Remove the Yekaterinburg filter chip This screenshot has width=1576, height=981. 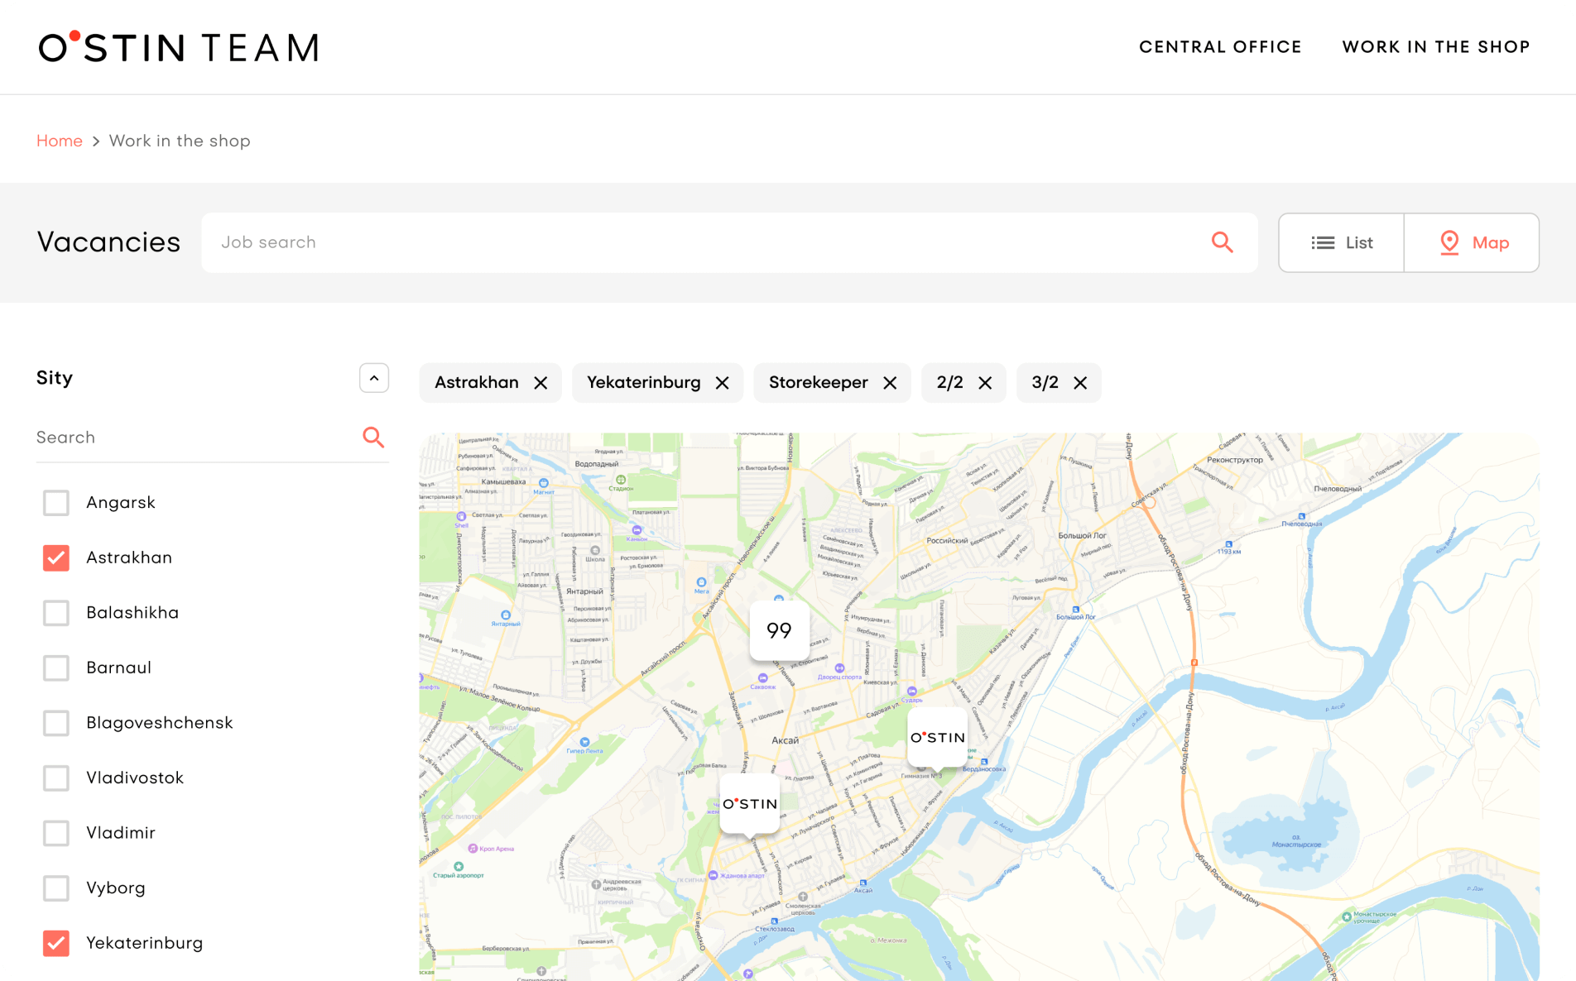tap(722, 383)
